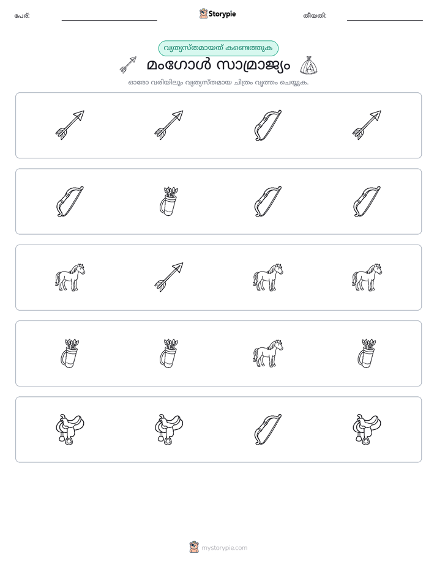
Task: Circle the bow in the saddle row
Action: click(267, 429)
